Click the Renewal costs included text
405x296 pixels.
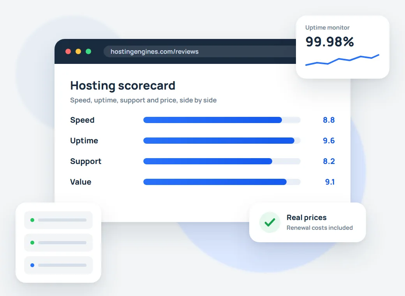click(x=320, y=228)
